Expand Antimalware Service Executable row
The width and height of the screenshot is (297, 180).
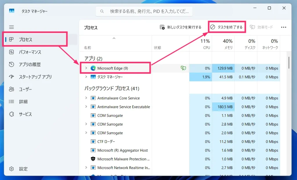pos(86,106)
